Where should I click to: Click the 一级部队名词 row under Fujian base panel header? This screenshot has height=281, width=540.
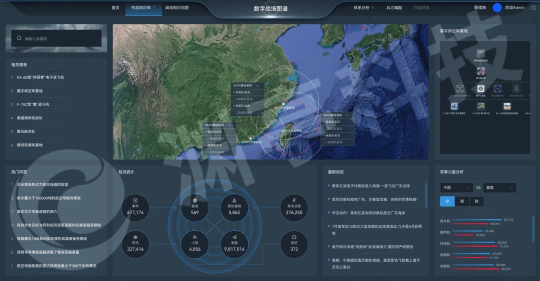247,92
